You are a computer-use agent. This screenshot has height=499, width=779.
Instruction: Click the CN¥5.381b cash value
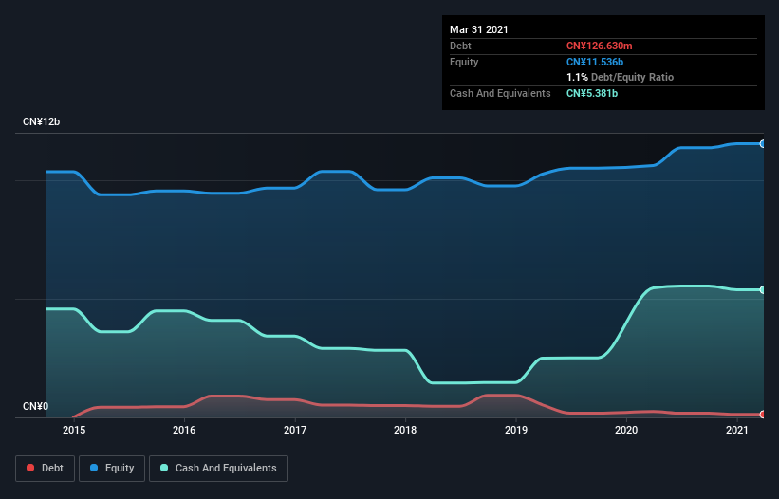tap(592, 93)
